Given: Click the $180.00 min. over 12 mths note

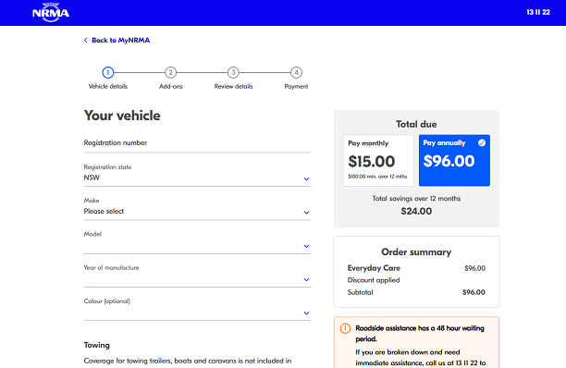Looking at the screenshot, I should [377, 177].
